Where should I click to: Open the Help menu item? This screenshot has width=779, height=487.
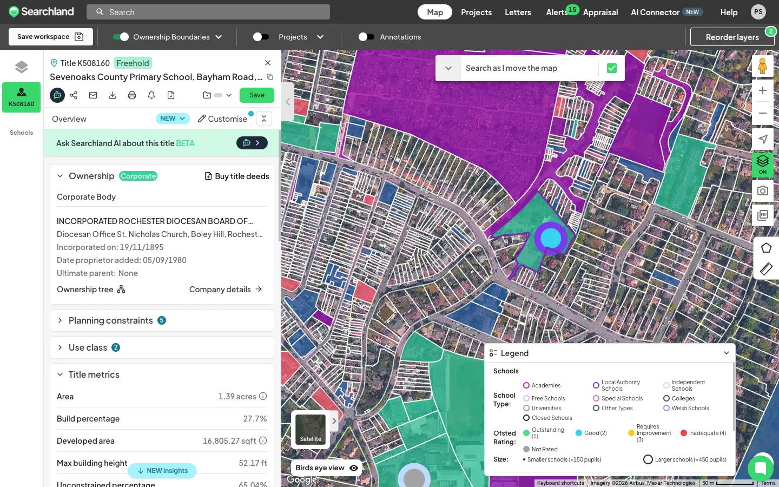coord(729,12)
